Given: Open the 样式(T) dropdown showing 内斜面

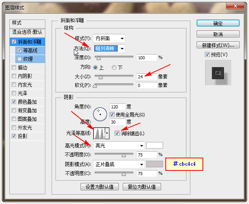Looking at the screenshot, I should (x=109, y=38).
